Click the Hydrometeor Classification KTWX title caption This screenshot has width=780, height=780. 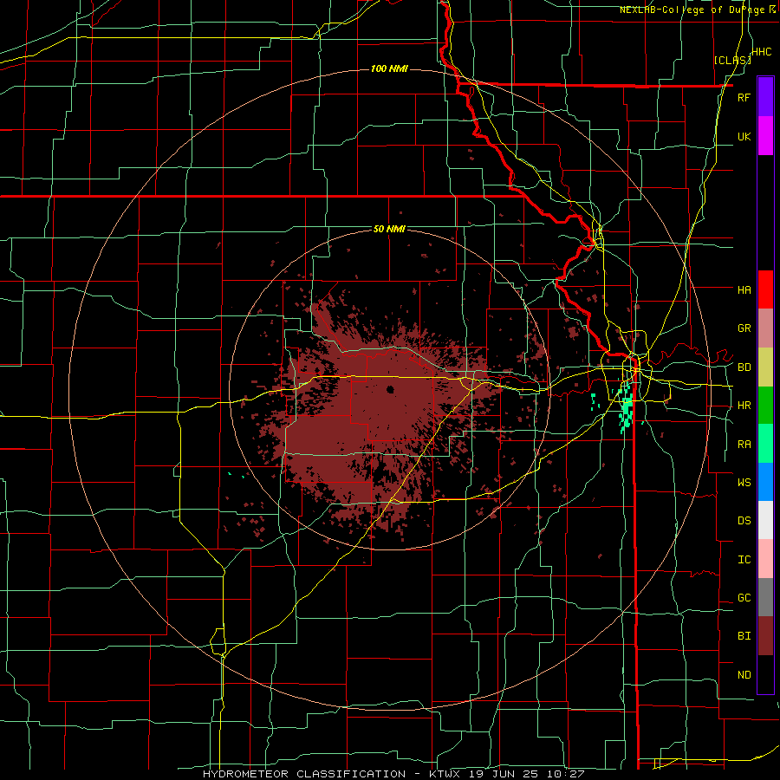(393, 774)
